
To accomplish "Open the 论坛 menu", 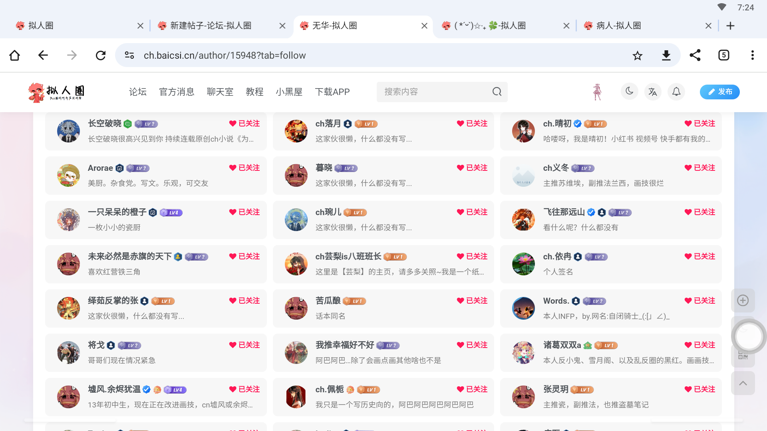I will point(138,92).
